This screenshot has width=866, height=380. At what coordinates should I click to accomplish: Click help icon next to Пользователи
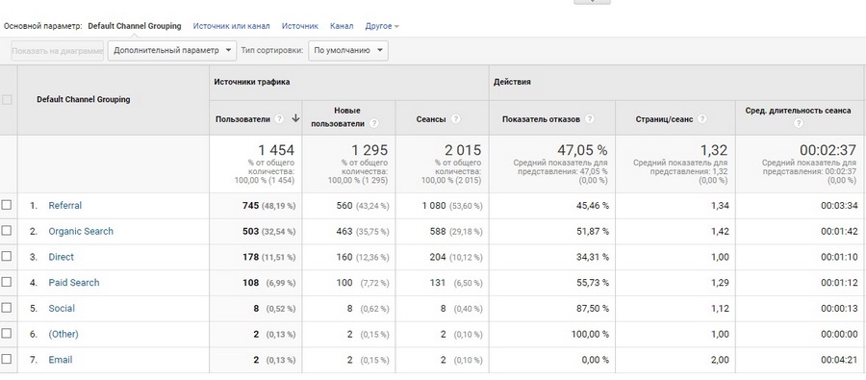click(279, 118)
